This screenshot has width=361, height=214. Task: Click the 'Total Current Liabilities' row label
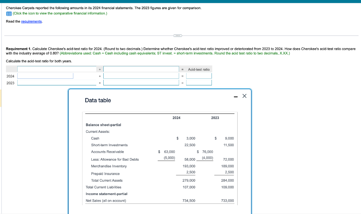click(103, 187)
